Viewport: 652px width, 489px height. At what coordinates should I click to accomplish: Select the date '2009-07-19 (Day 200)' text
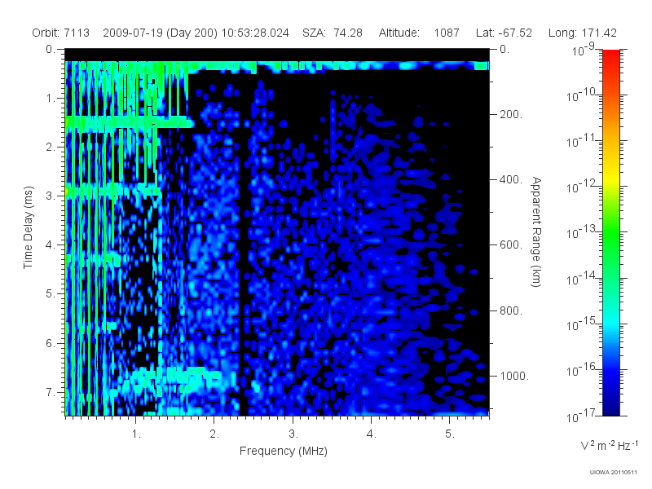(x=160, y=33)
